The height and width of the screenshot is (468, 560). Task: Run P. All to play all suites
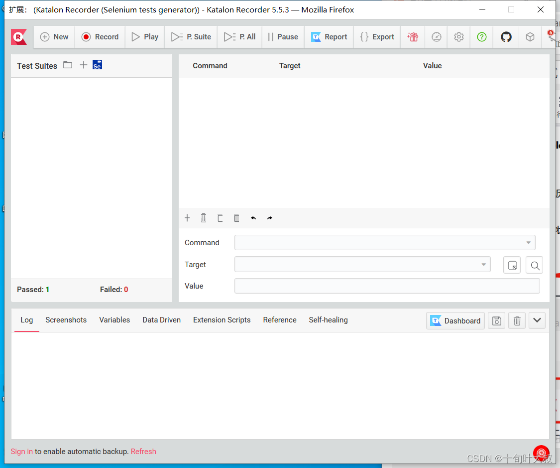(239, 37)
